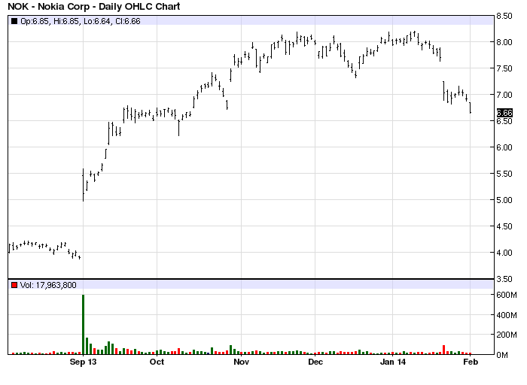Viewport: 527px width, 385px height.
Task: Click the 'Sep 13' date axis label
Action: tap(83, 362)
